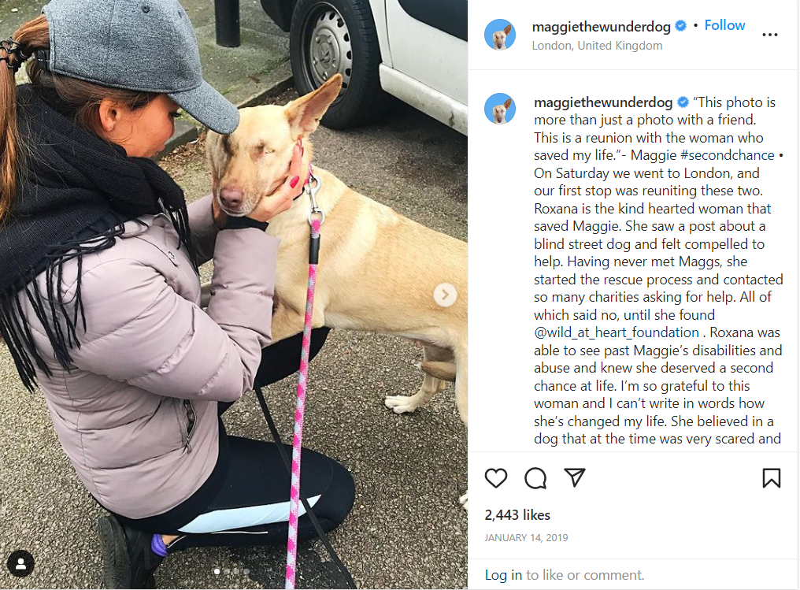The height and width of the screenshot is (590, 800).
Task: Follow maggiethewunderdog
Action: [724, 25]
